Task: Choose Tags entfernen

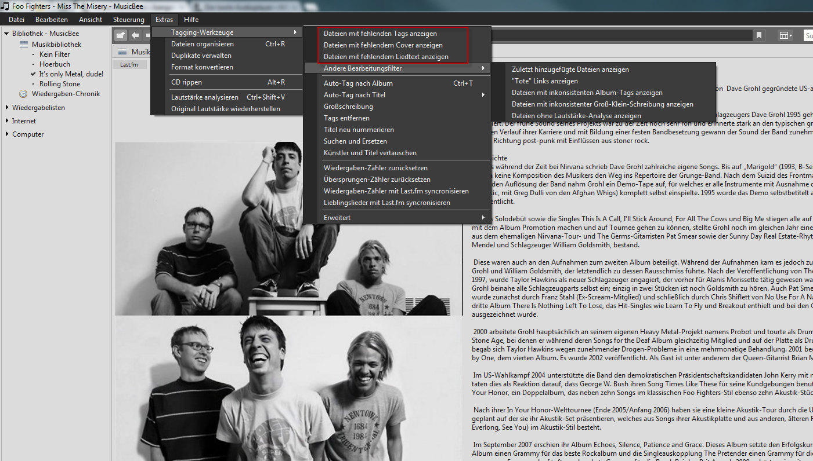Action: [x=397, y=118]
